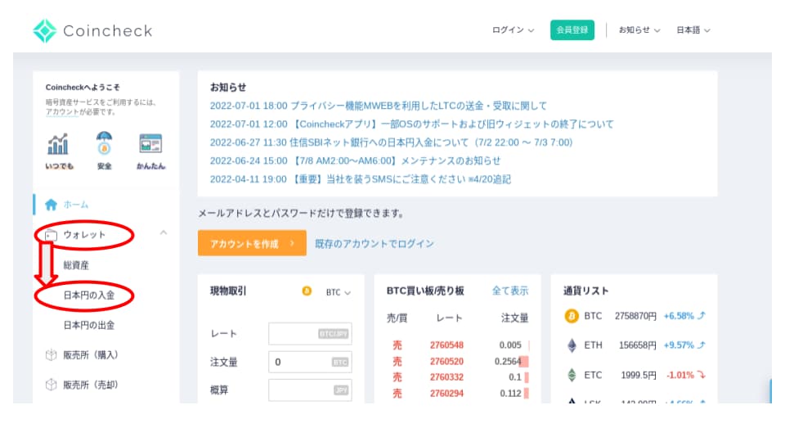Open the メンテナンスのお知らせ notice

(x=355, y=161)
